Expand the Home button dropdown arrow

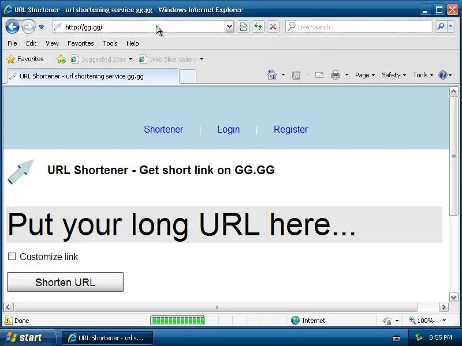tap(283, 75)
